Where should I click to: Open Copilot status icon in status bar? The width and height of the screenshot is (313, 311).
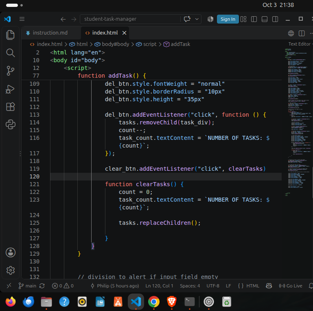pos(269,286)
